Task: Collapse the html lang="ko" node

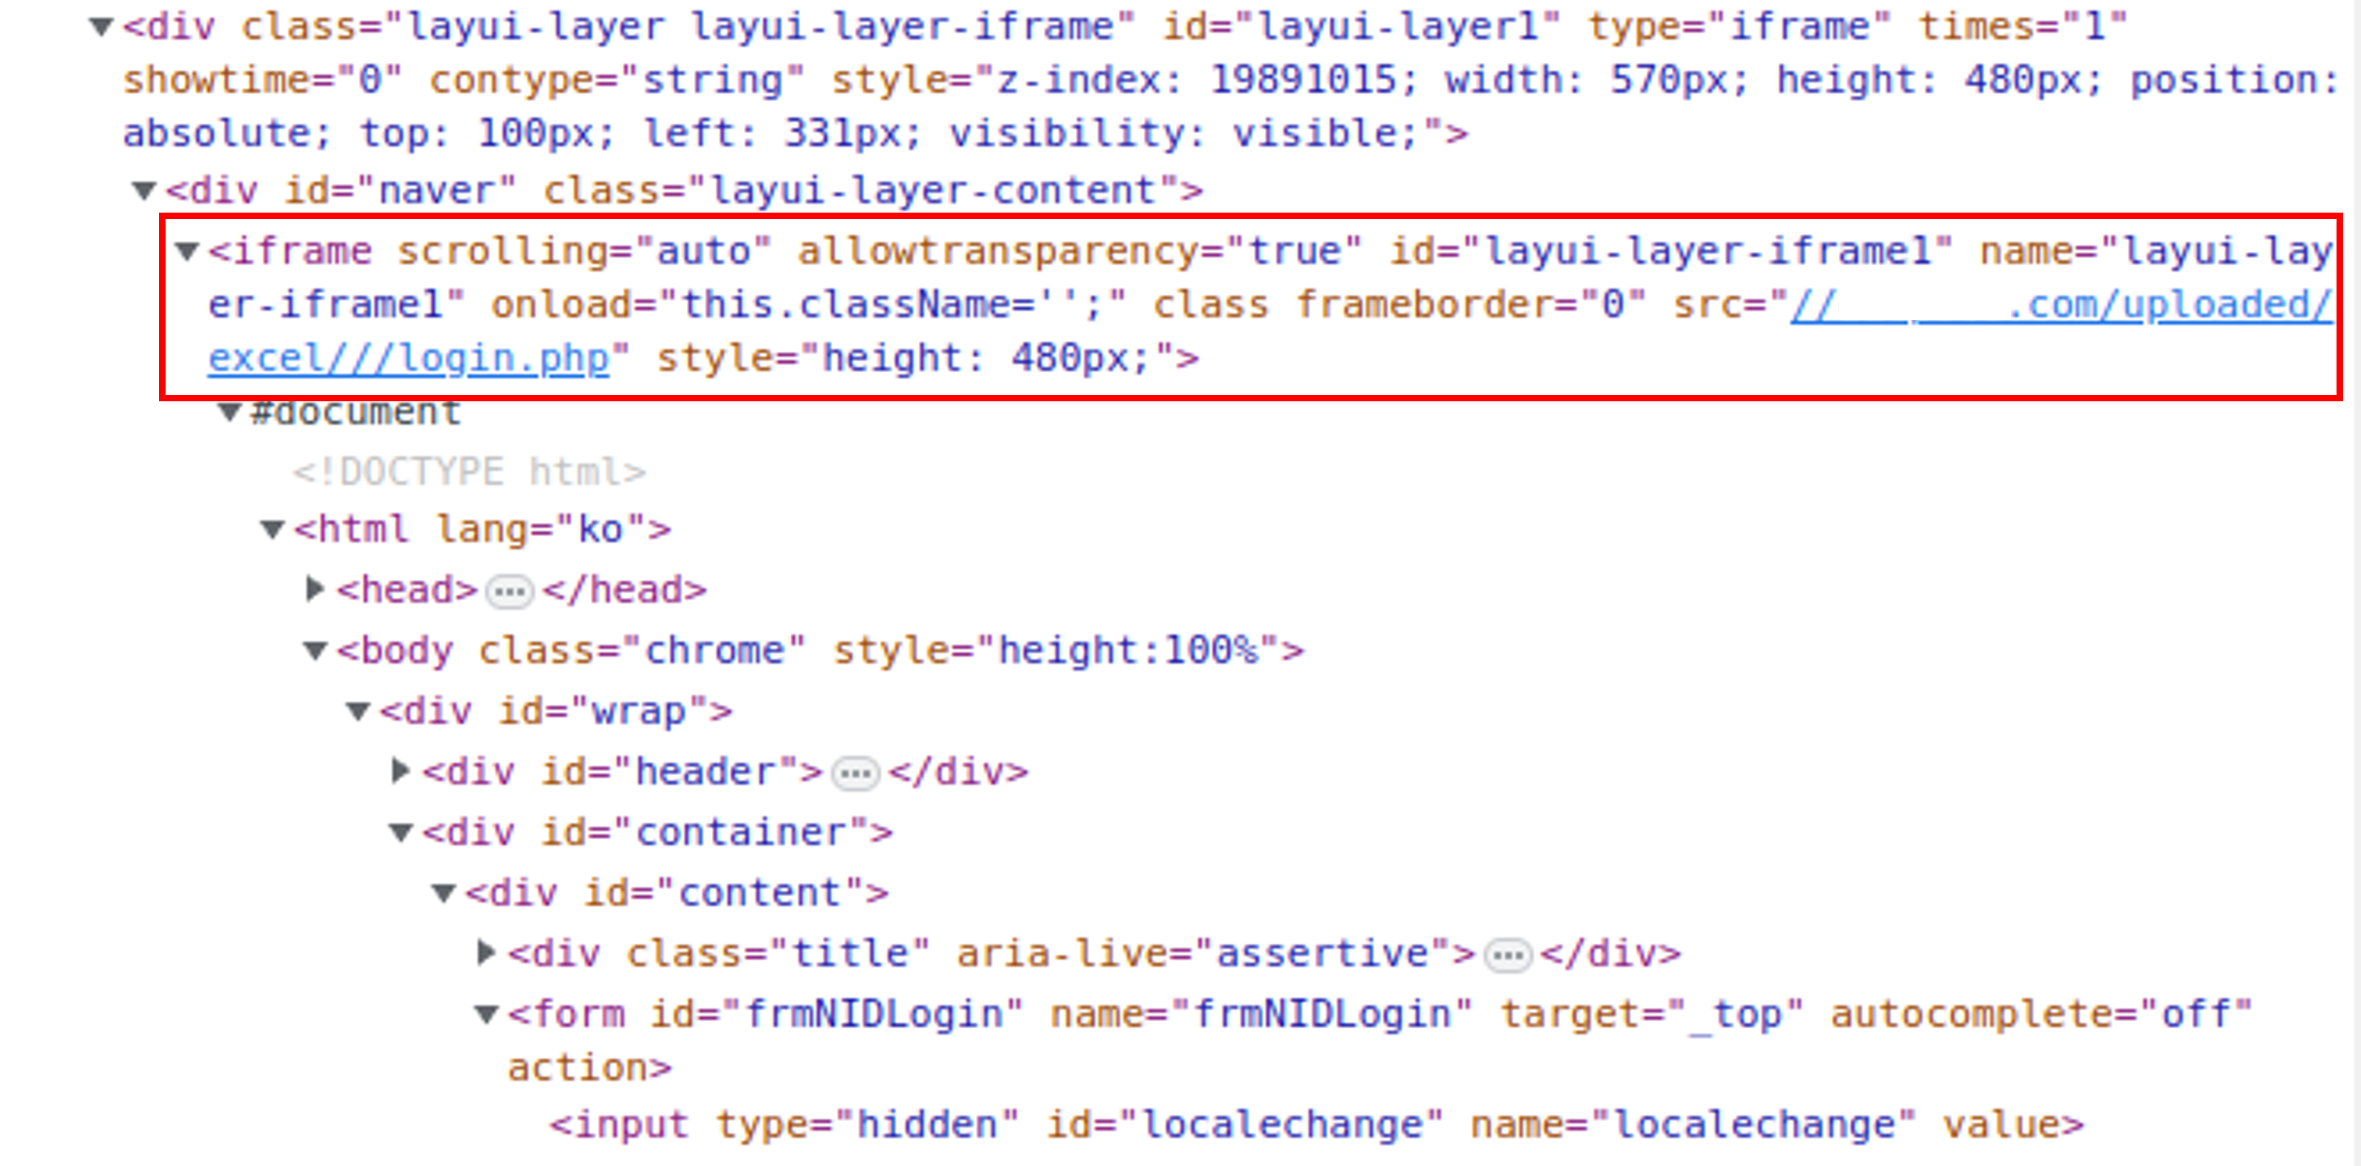Action: [272, 530]
